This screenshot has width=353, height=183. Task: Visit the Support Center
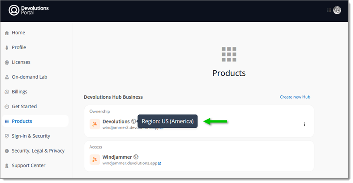pyautogui.click(x=28, y=166)
